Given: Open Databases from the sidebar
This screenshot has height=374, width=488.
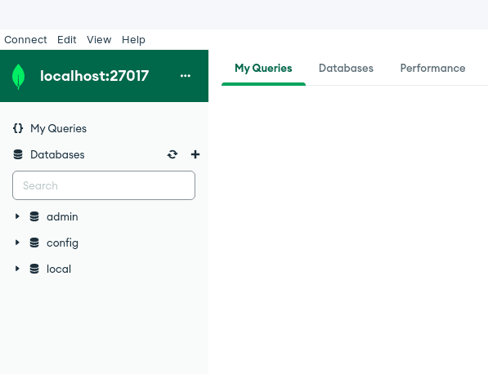Looking at the screenshot, I should tap(57, 154).
